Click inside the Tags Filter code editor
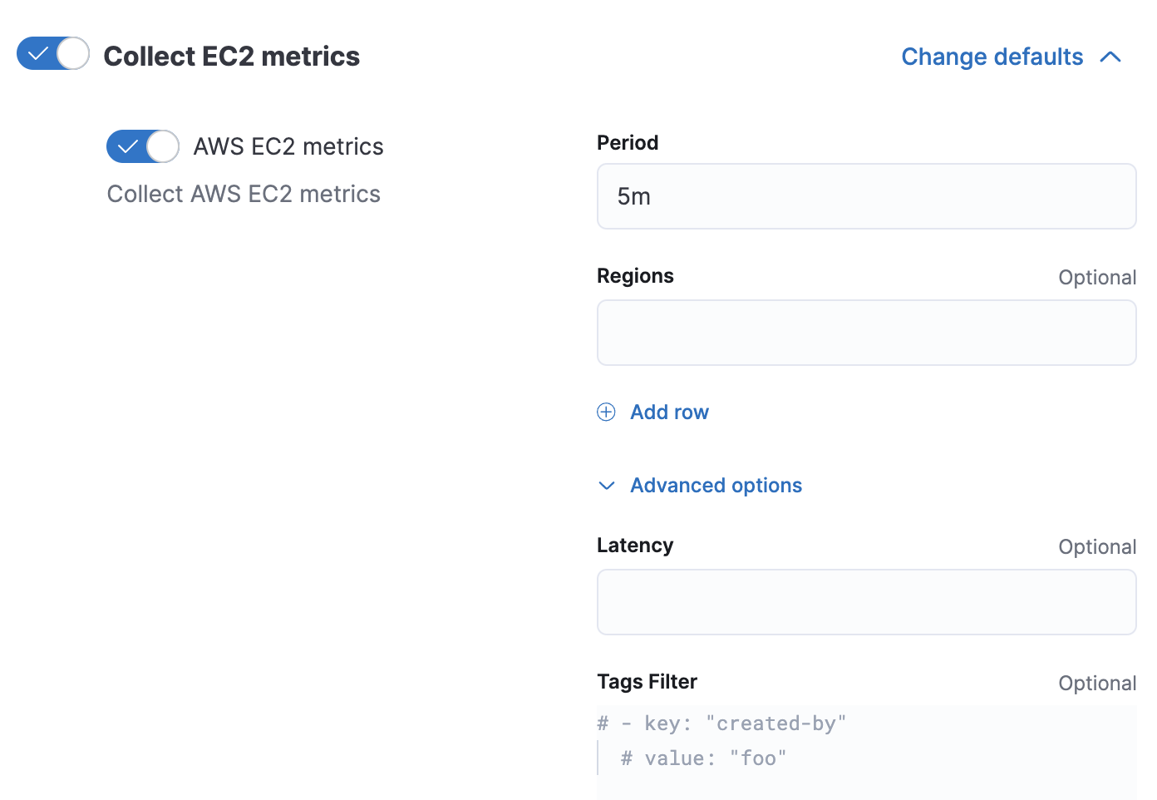Viewport: 1157px width, 800px height. pos(866,748)
